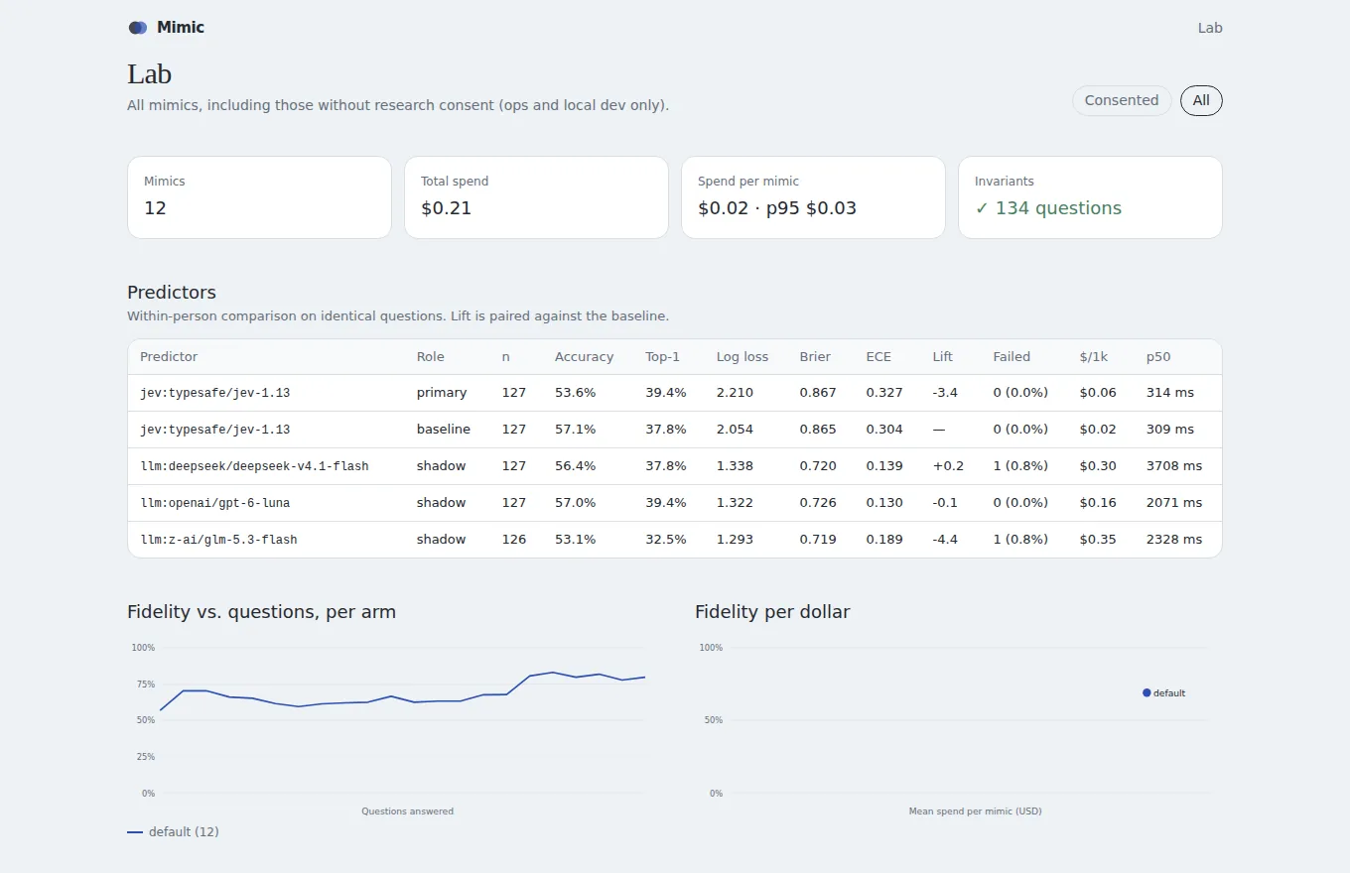
Task: Click the Accuracy column header
Action: click(584, 357)
